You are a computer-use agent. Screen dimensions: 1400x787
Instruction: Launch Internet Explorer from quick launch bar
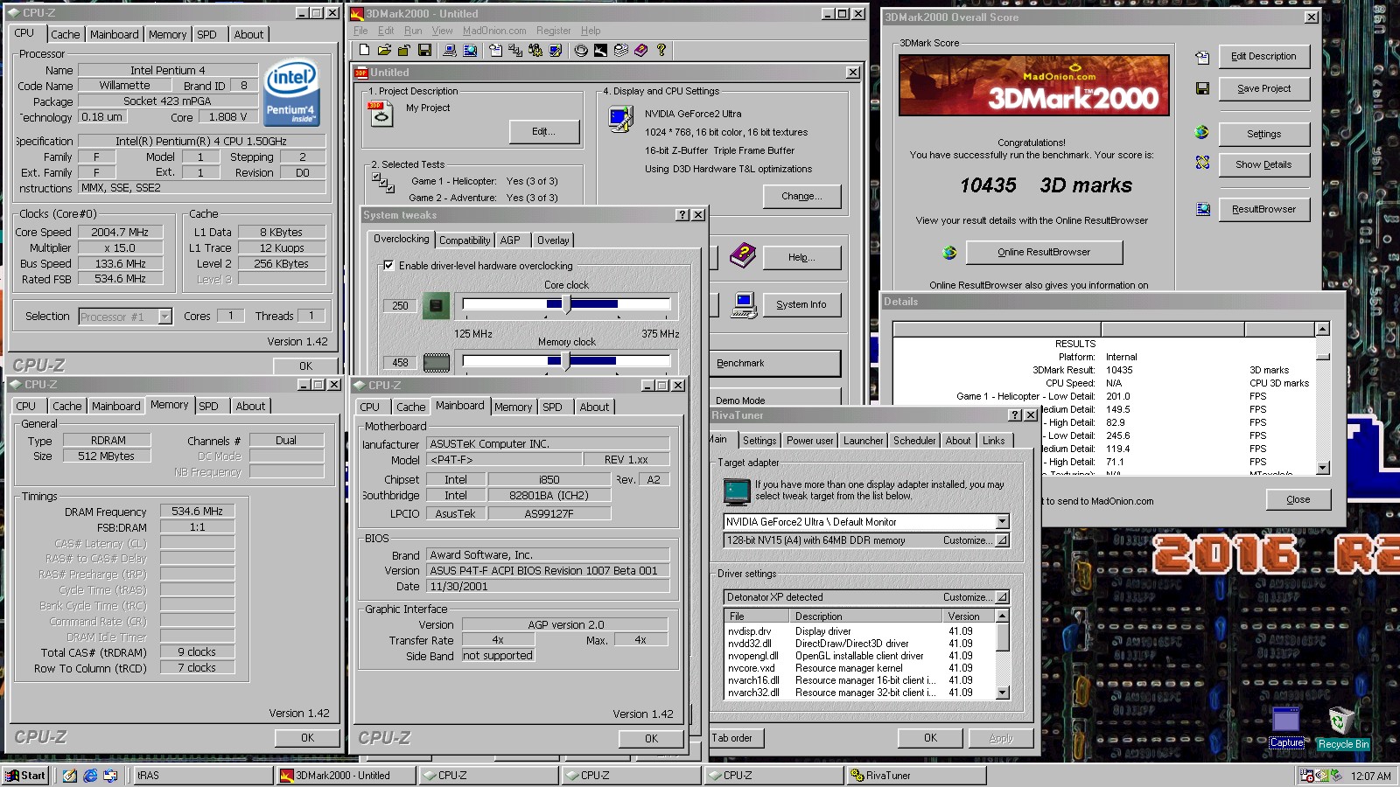pyautogui.click(x=90, y=776)
